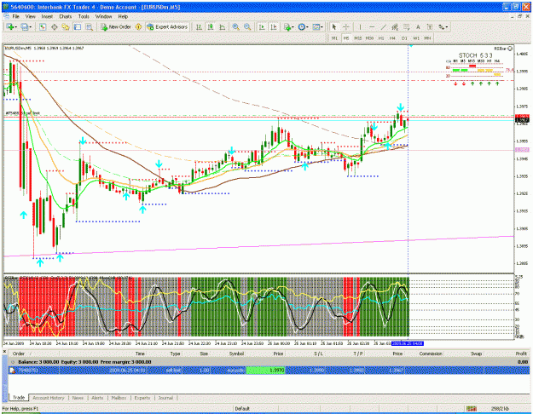Open the Charts menu
Viewport: 533px width, 414px height.
[66, 16]
